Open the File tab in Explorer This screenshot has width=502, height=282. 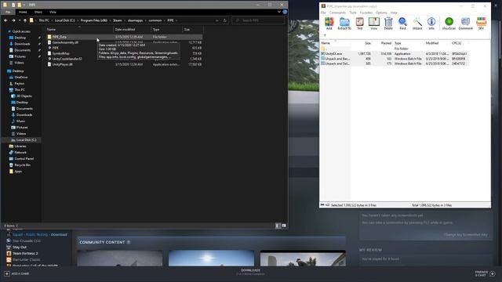point(8,12)
